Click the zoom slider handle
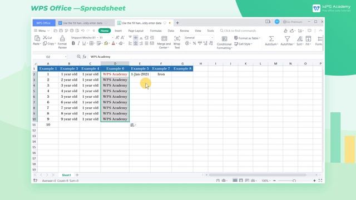This screenshot has width=356, height=200. [294, 181]
